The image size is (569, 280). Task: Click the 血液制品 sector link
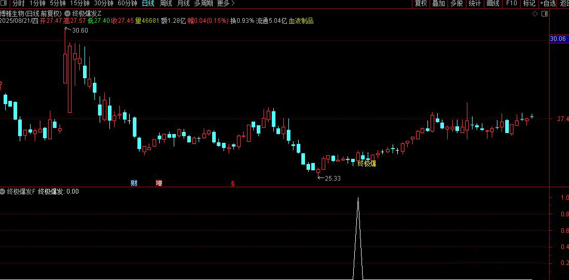(x=301, y=21)
